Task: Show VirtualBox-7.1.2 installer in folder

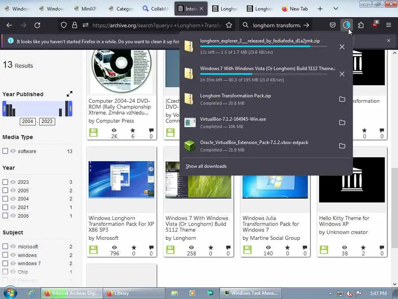Action: tap(342, 123)
